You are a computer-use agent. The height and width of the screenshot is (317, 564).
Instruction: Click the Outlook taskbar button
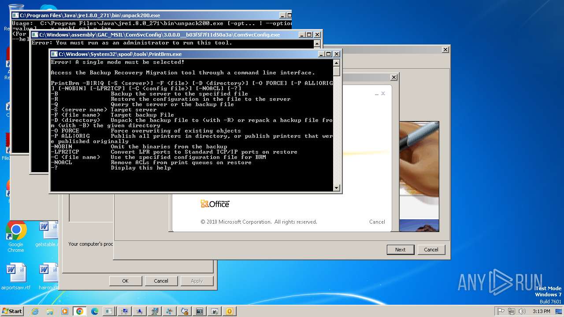click(x=229, y=311)
